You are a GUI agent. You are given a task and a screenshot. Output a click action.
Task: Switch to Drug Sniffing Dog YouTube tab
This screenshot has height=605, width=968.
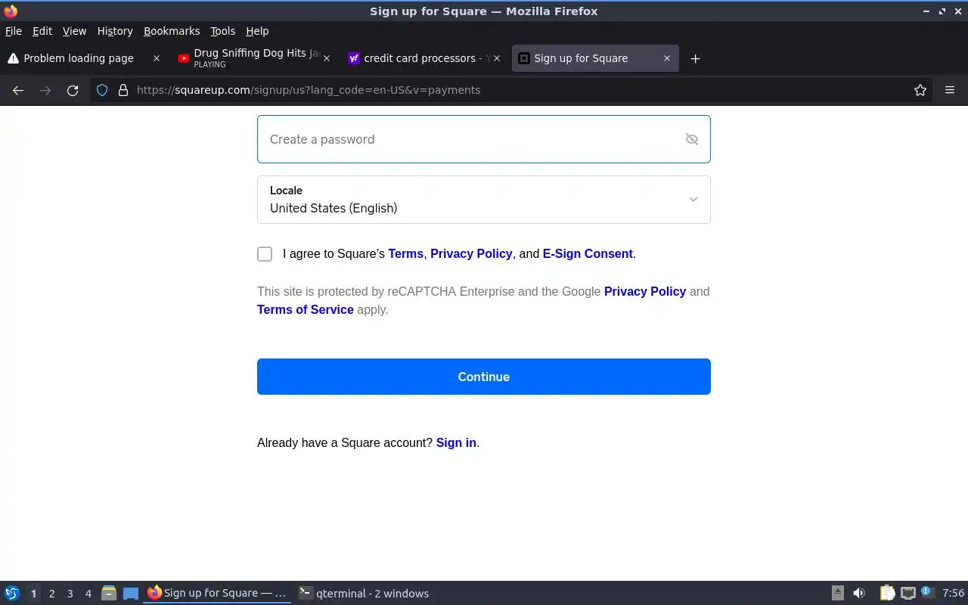pyautogui.click(x=253, y=58)
